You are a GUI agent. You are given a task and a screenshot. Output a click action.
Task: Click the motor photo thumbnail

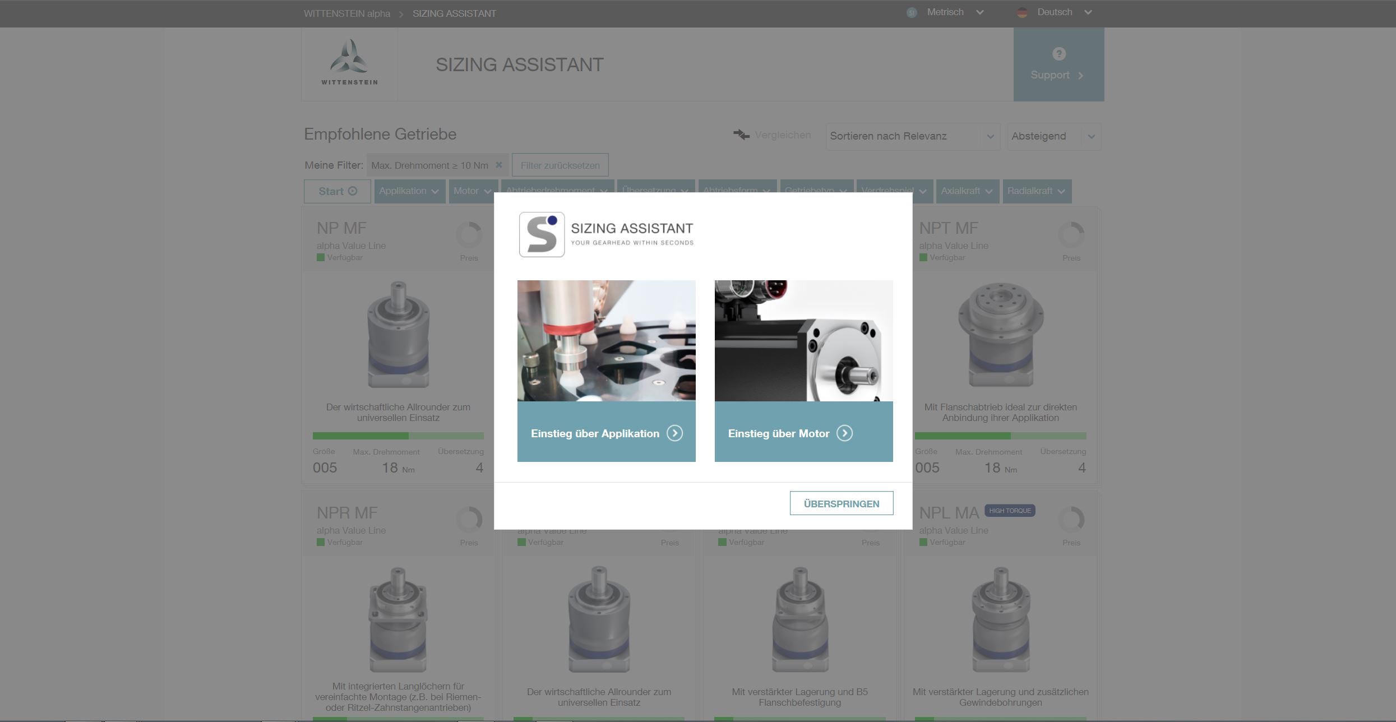[803, 341]
